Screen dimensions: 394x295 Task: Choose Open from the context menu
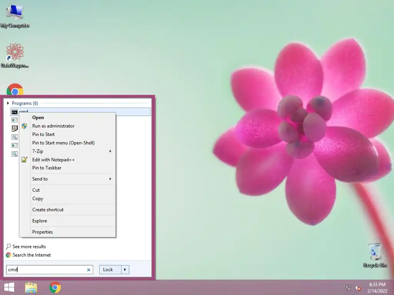pyautogui.click(x=67, y=118)
